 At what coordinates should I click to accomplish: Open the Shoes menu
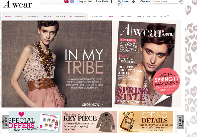coord(59,16)
